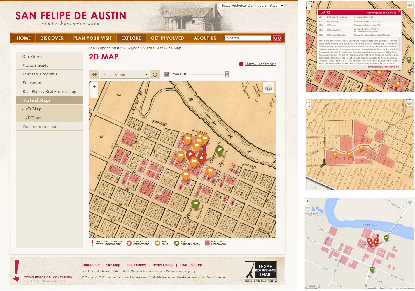Click the Texas Historical Commission footer logo

pos(43,271)
